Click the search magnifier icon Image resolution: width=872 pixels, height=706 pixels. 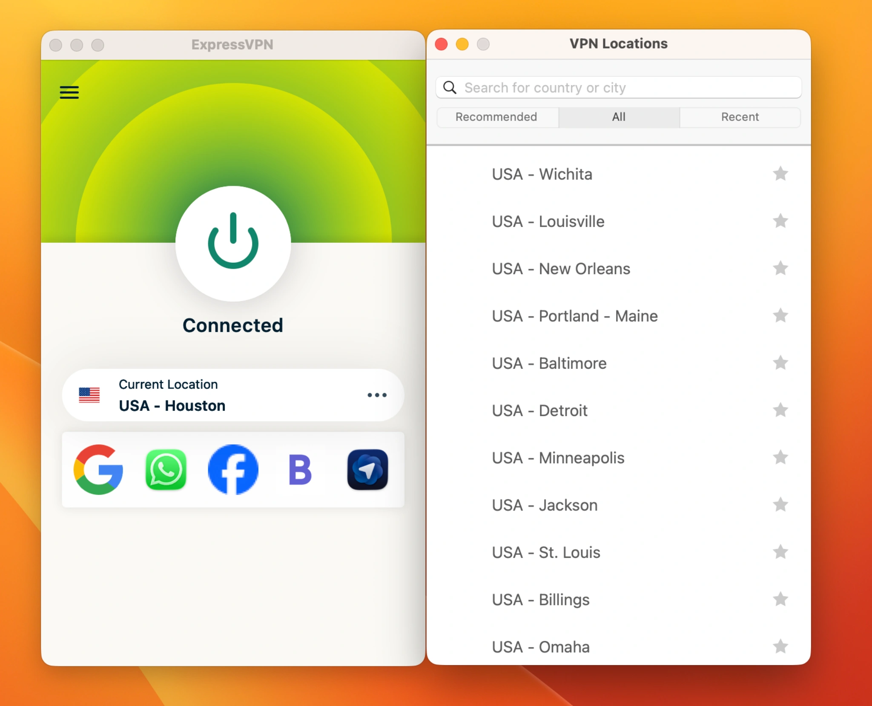[x=450, y=87]
